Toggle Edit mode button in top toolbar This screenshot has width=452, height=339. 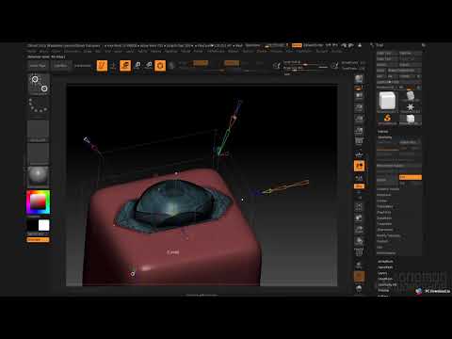pos(102,66)
